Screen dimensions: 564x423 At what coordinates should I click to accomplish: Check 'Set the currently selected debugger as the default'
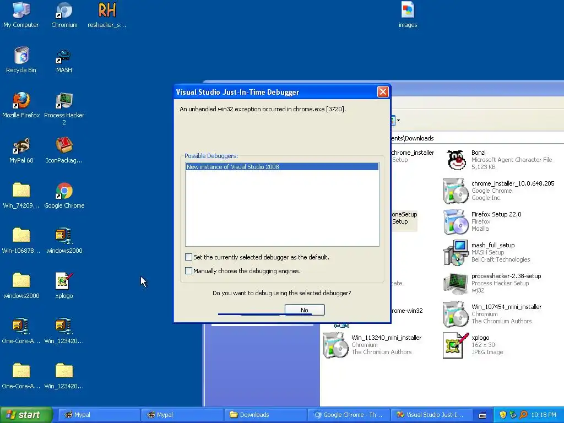point(188,257)
